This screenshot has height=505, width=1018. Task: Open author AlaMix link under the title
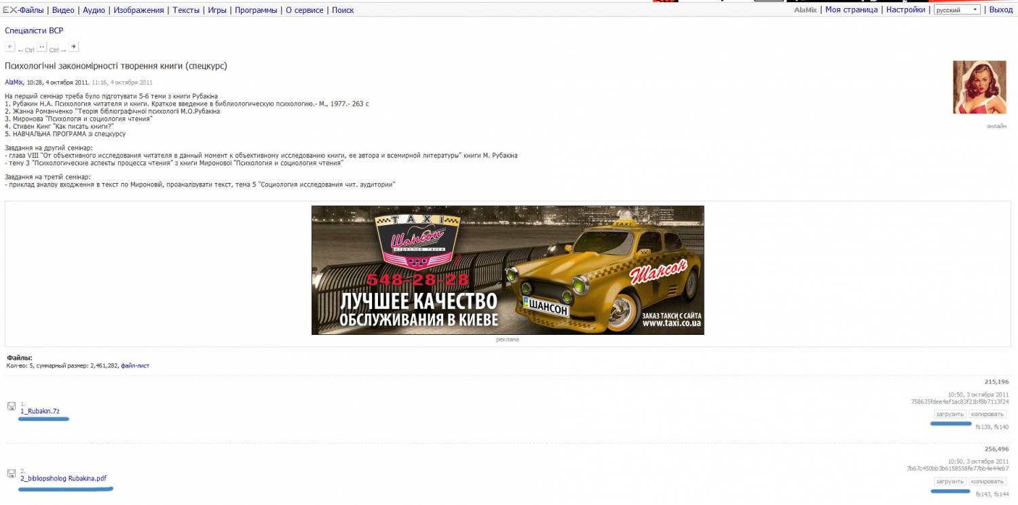[x=14, y=82]
